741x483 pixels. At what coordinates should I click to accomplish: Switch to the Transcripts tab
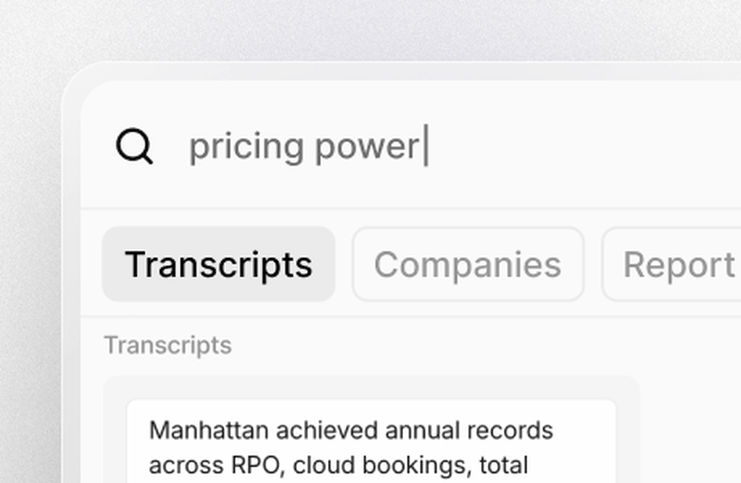pos(219,264)
